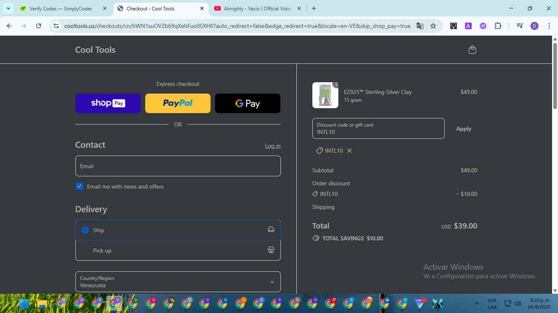Select the Ship delivery option

(x=178, y=230)
